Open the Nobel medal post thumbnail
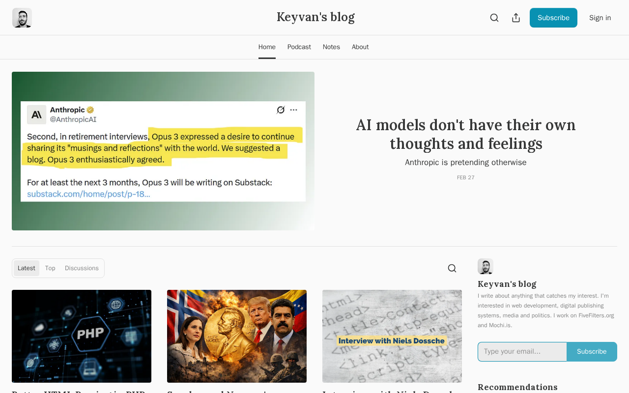This screenshot has height=393, width=629. pyautogui.click(x=237, y=336)
